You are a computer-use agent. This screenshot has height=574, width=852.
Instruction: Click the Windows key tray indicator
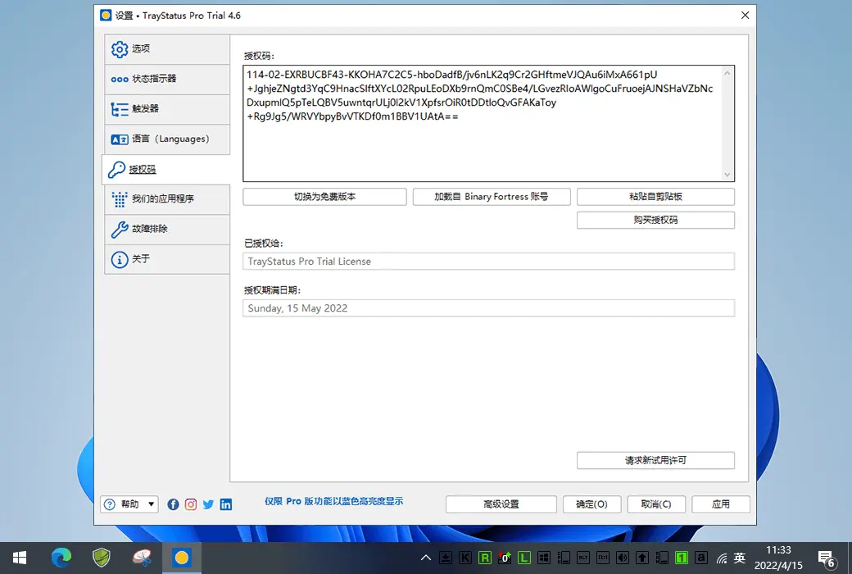[544, 558]
